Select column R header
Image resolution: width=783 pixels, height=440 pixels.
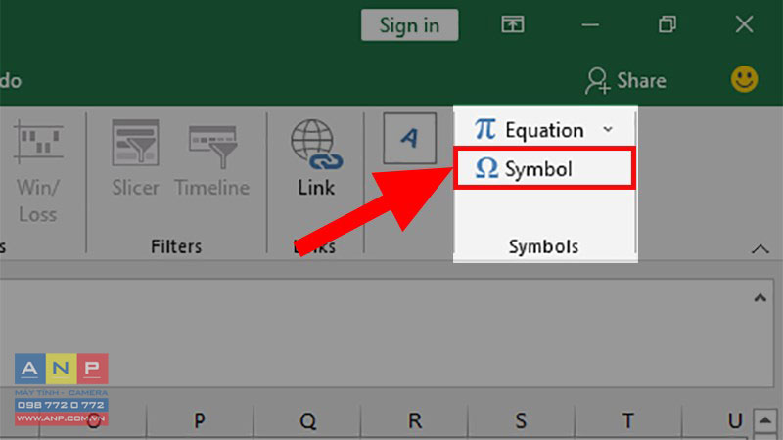[414, 421]
